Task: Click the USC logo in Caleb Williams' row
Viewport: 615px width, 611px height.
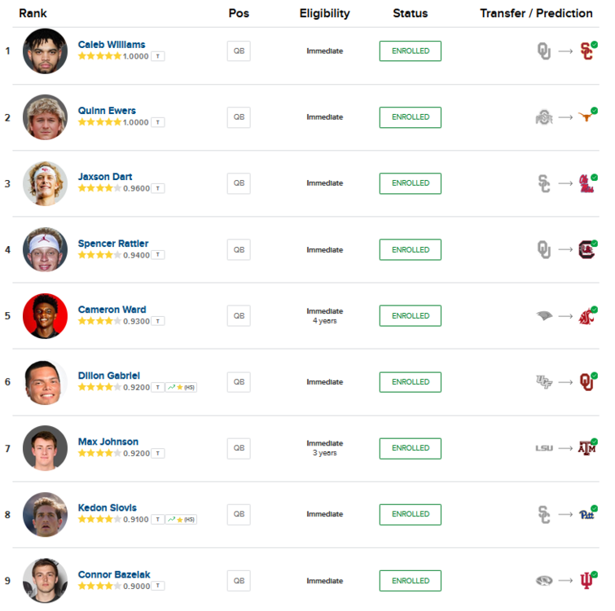Action: (586, 51)
